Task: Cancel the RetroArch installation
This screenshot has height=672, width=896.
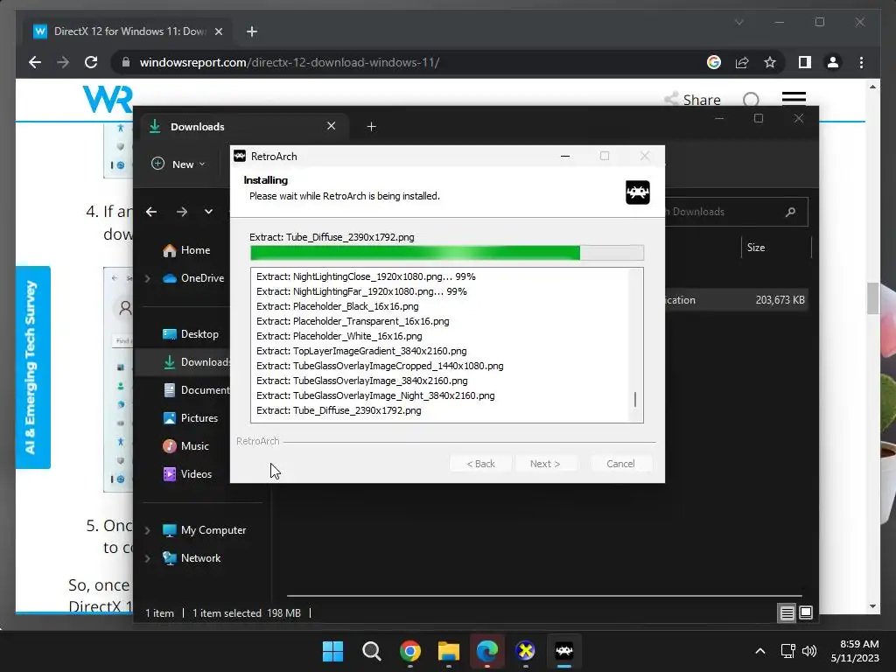Action: tap(620, 464)
